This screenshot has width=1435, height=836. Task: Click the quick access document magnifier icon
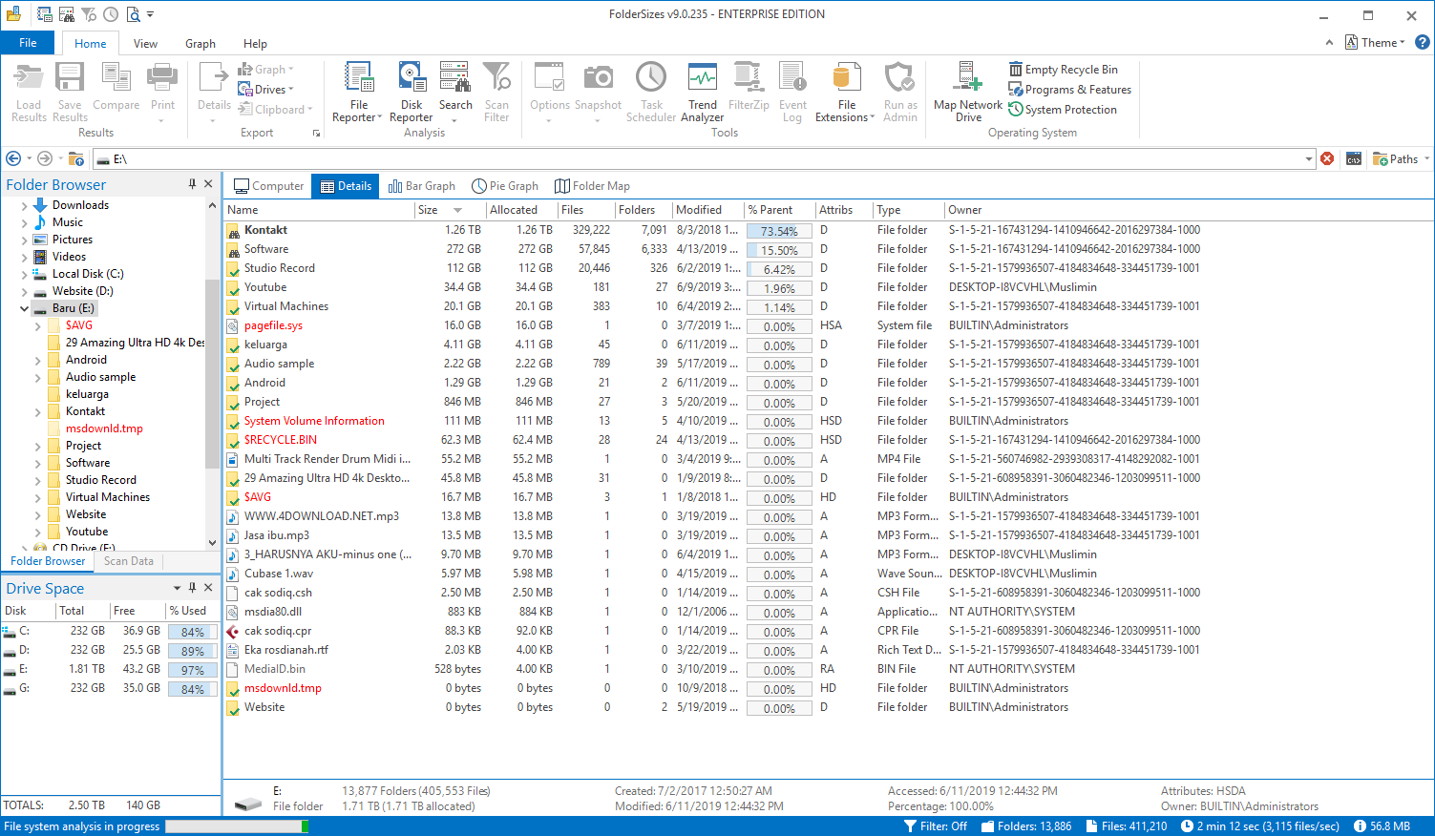133,14
